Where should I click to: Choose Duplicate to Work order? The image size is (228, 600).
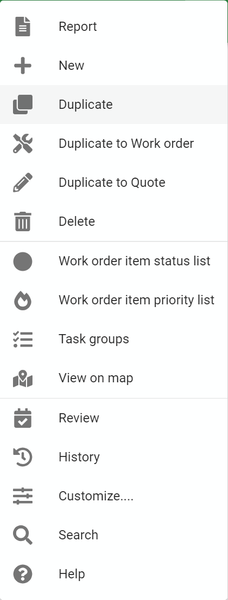tap(114, 144)
